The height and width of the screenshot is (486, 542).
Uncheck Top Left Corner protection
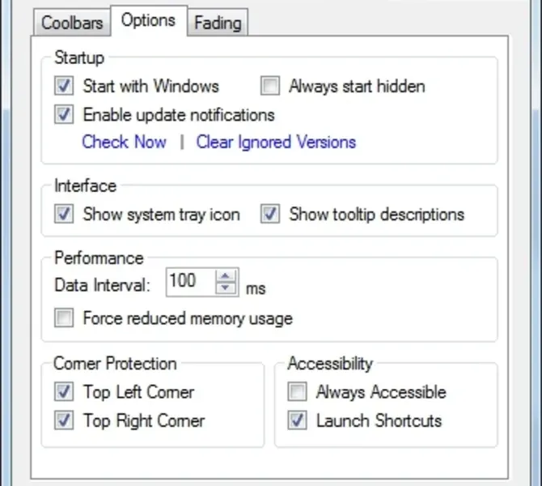65,393
